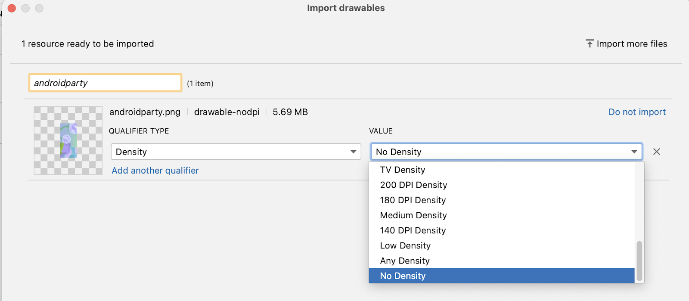Select TV Density from the list
The image size is (689, 301).
coord(402,170)
